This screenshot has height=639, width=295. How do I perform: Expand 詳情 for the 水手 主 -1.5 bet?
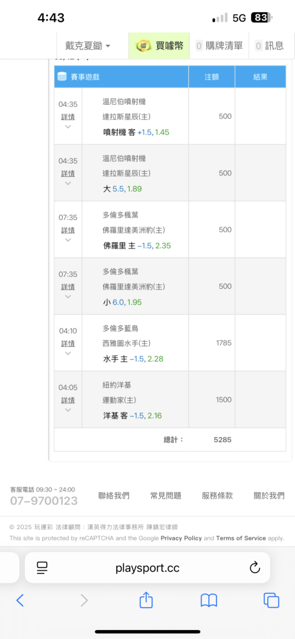[x=68, y=344]
